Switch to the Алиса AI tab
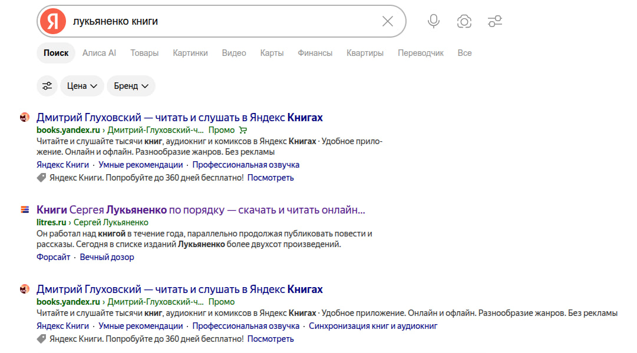 [x=99, y=53]
